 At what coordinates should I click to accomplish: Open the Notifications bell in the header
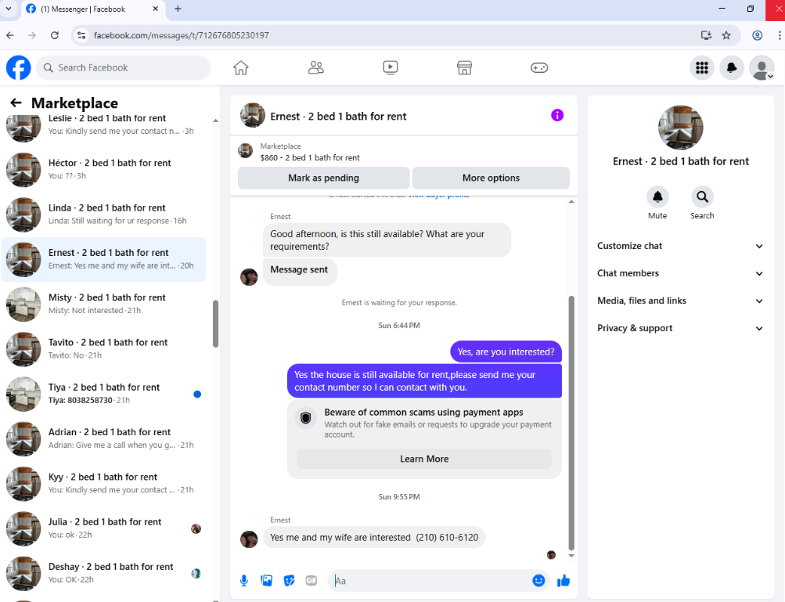[x=732, y=67]
